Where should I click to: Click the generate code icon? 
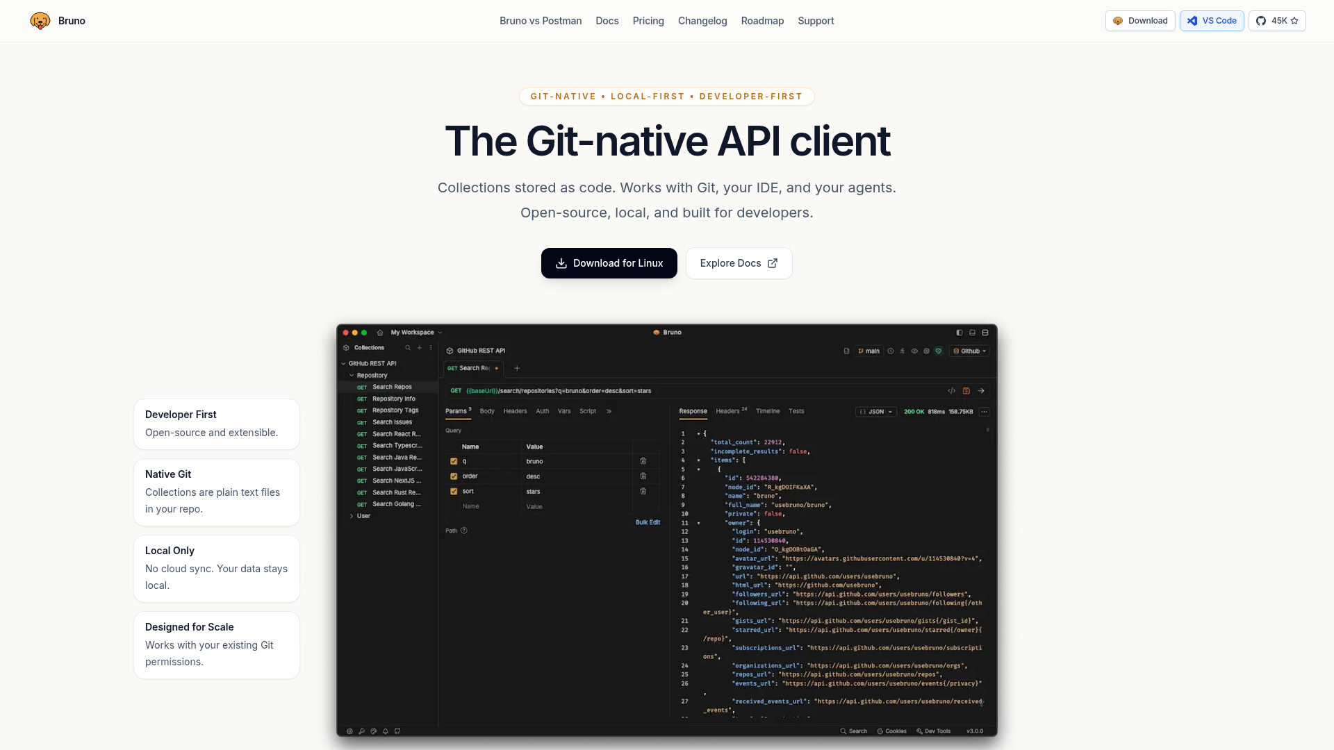click(952, 391)
